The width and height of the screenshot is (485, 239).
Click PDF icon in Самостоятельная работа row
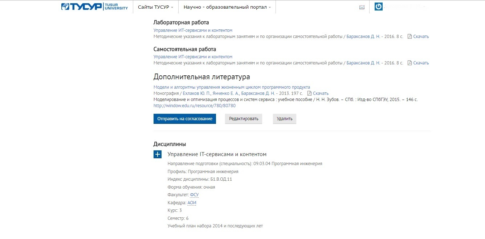(x=409, y=63)
